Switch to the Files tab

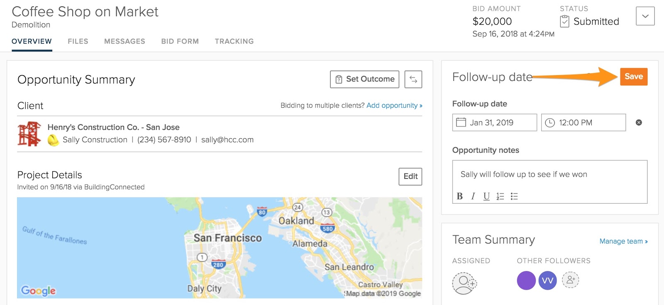(78, 41)
